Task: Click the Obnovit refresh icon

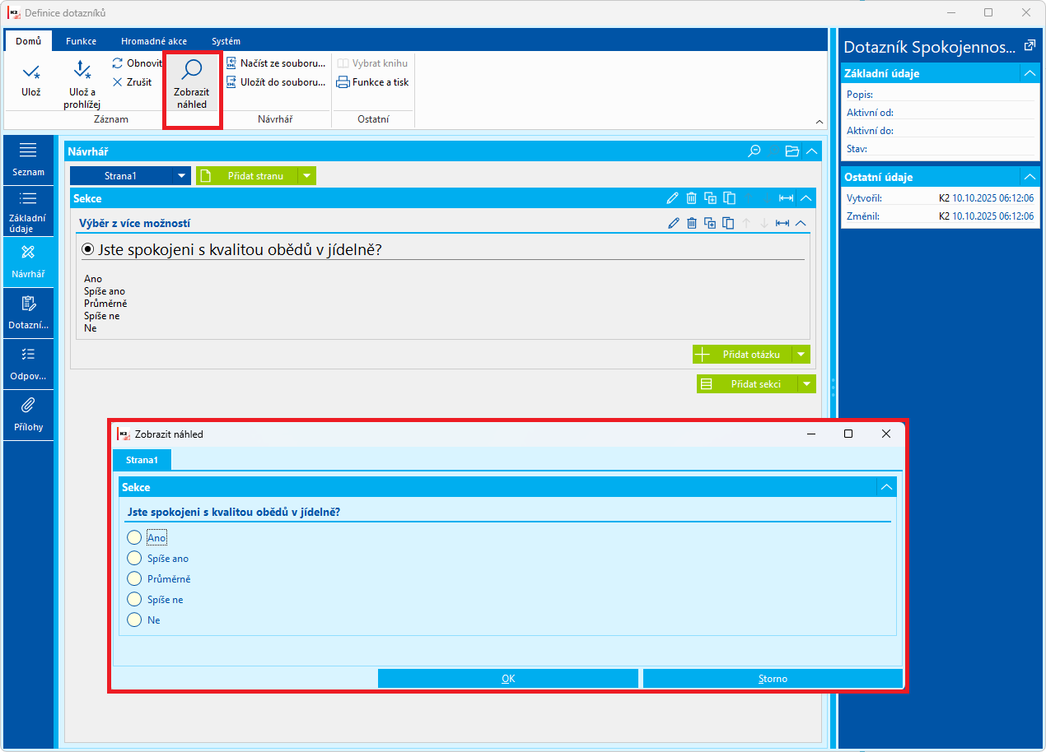Action: pos(117,63)
